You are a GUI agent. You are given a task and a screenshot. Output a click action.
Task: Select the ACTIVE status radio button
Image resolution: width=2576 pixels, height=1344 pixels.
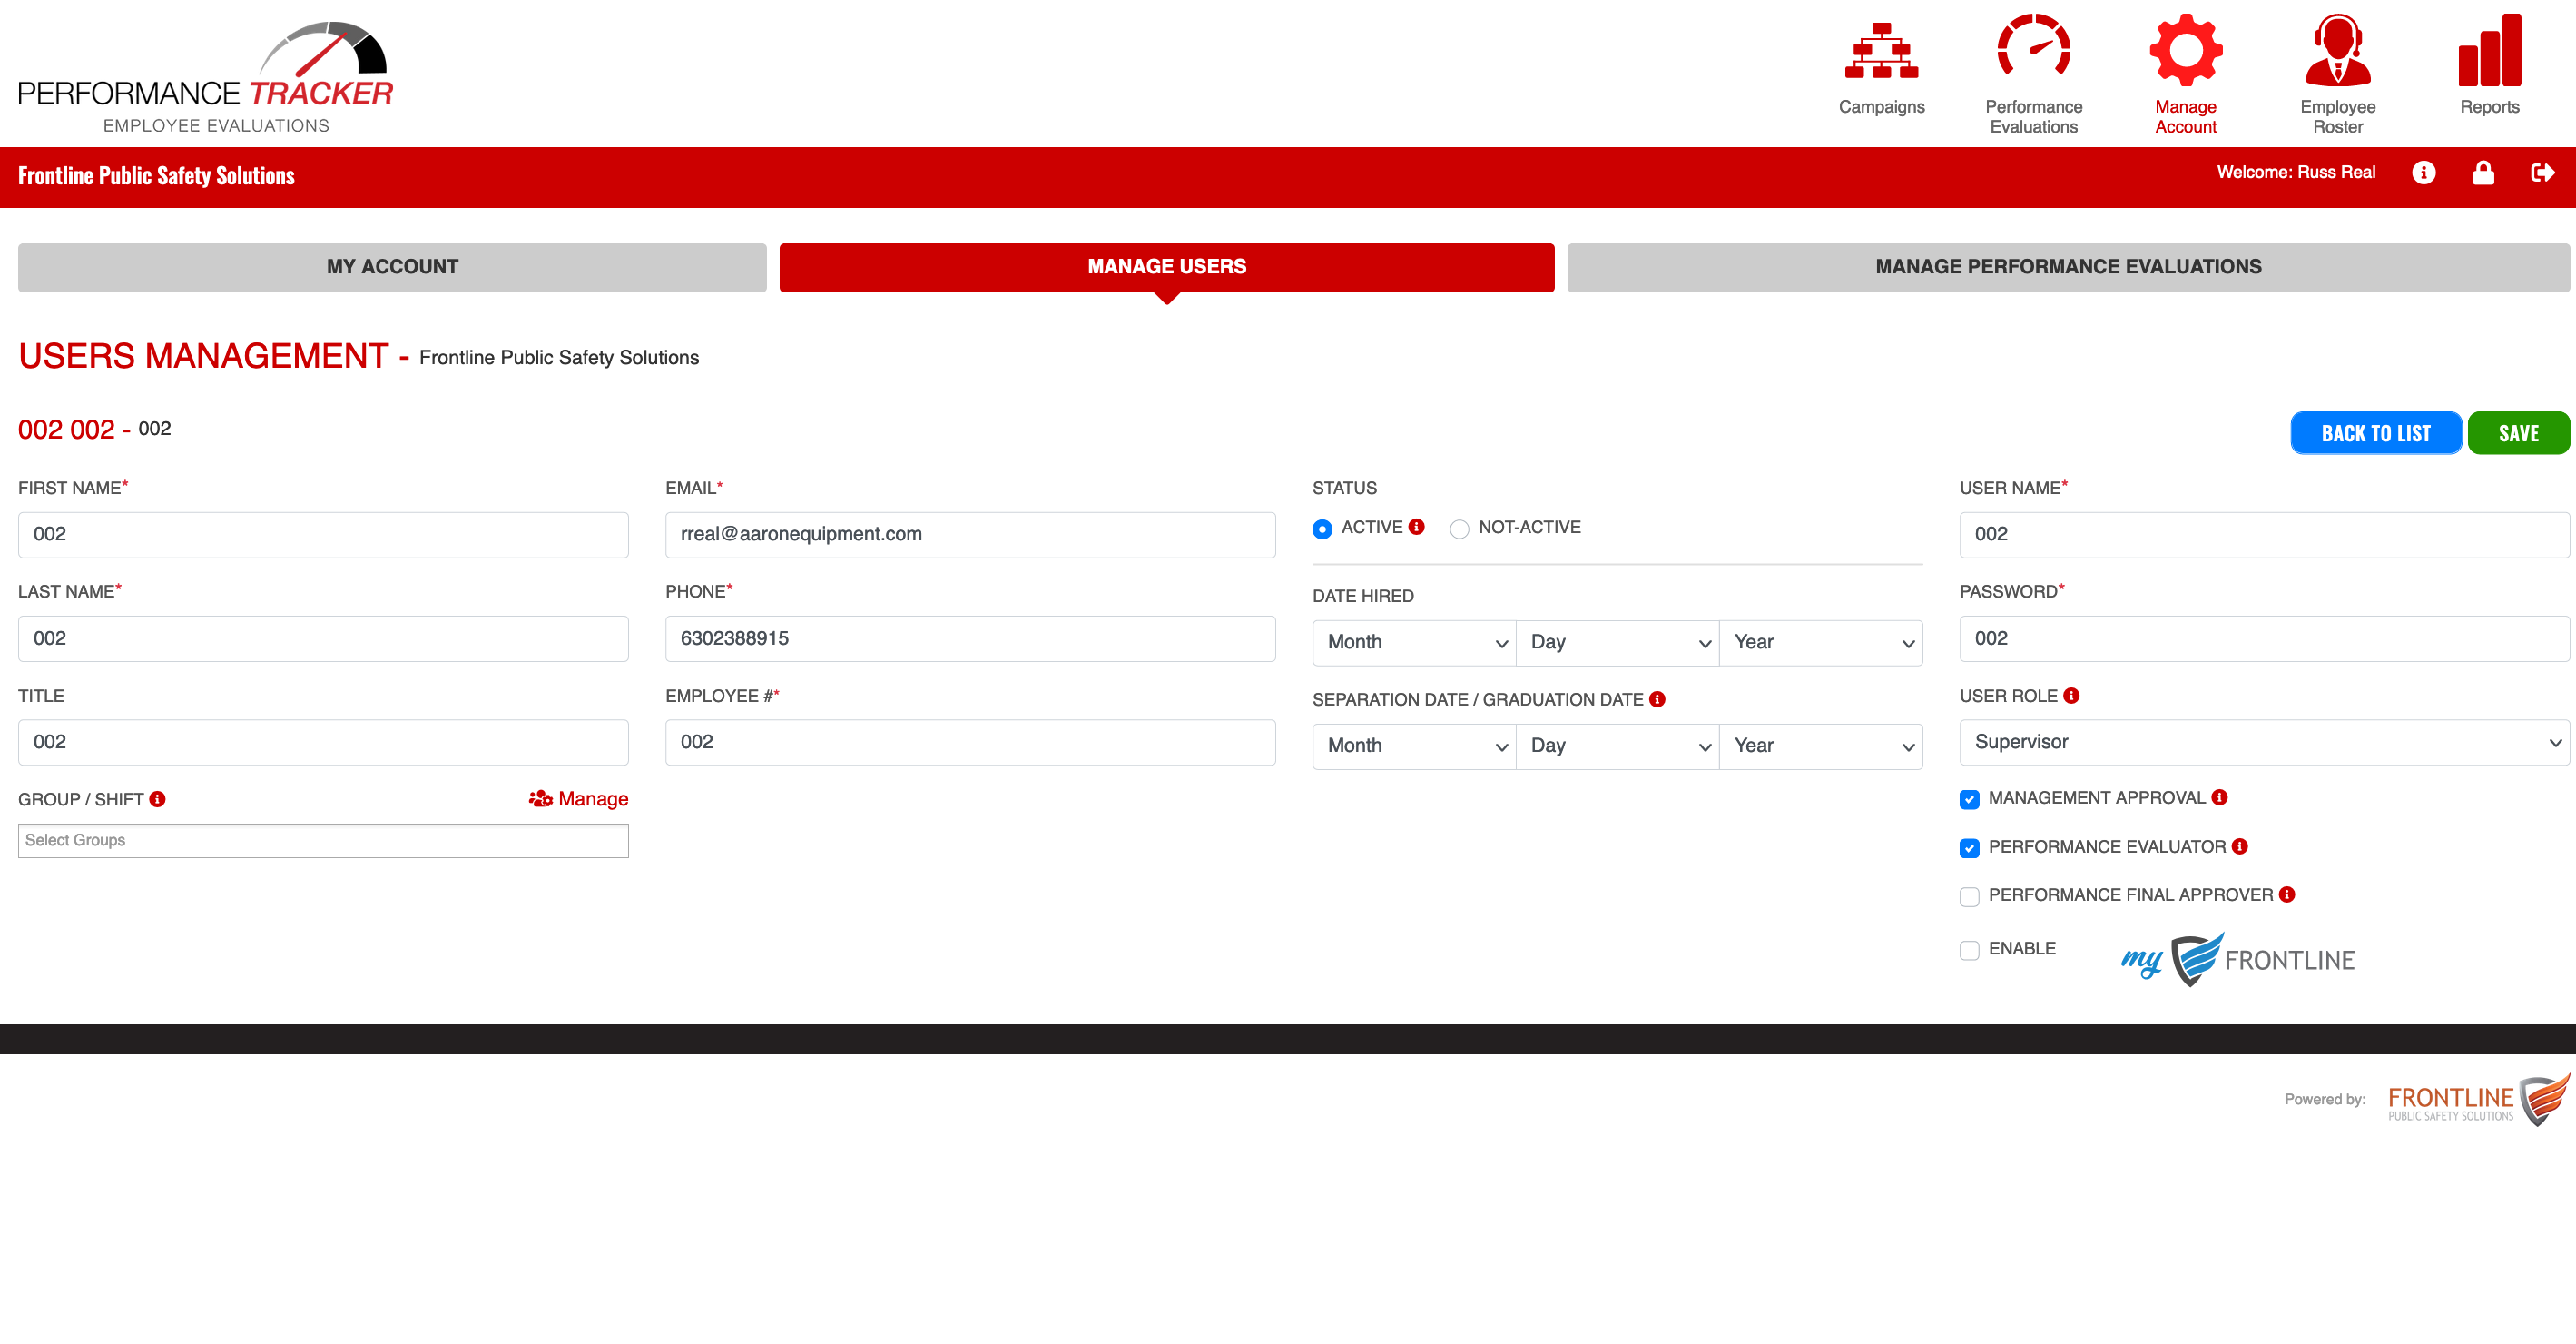coord(1322,529)
